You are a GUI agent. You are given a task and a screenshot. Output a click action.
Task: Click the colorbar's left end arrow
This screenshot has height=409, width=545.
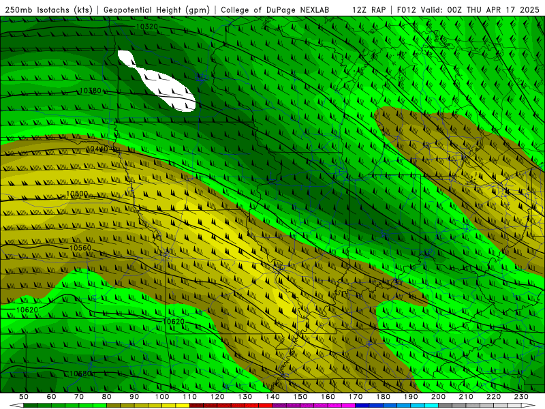pyautogui.click(x=16, y=406)
